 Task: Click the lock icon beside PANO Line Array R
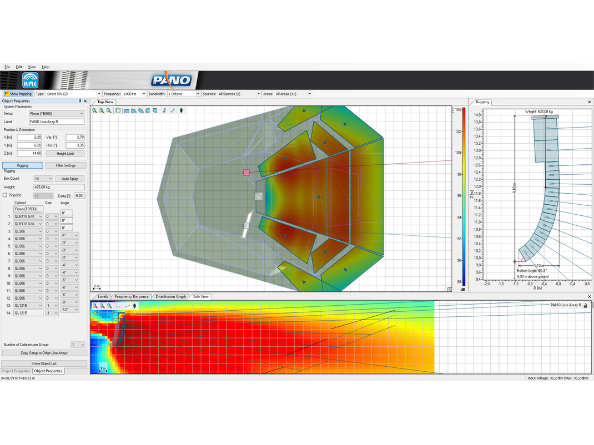(586, 305)
